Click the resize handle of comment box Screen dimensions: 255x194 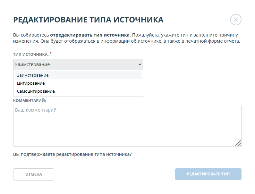[238, 143]
